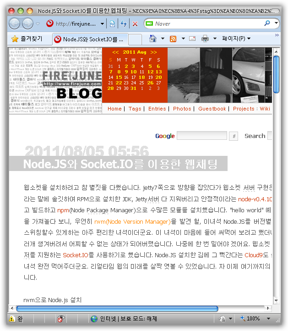The image size is (288, 331).
Task: Open the Wiki navigation link
Action: point(265,109)
